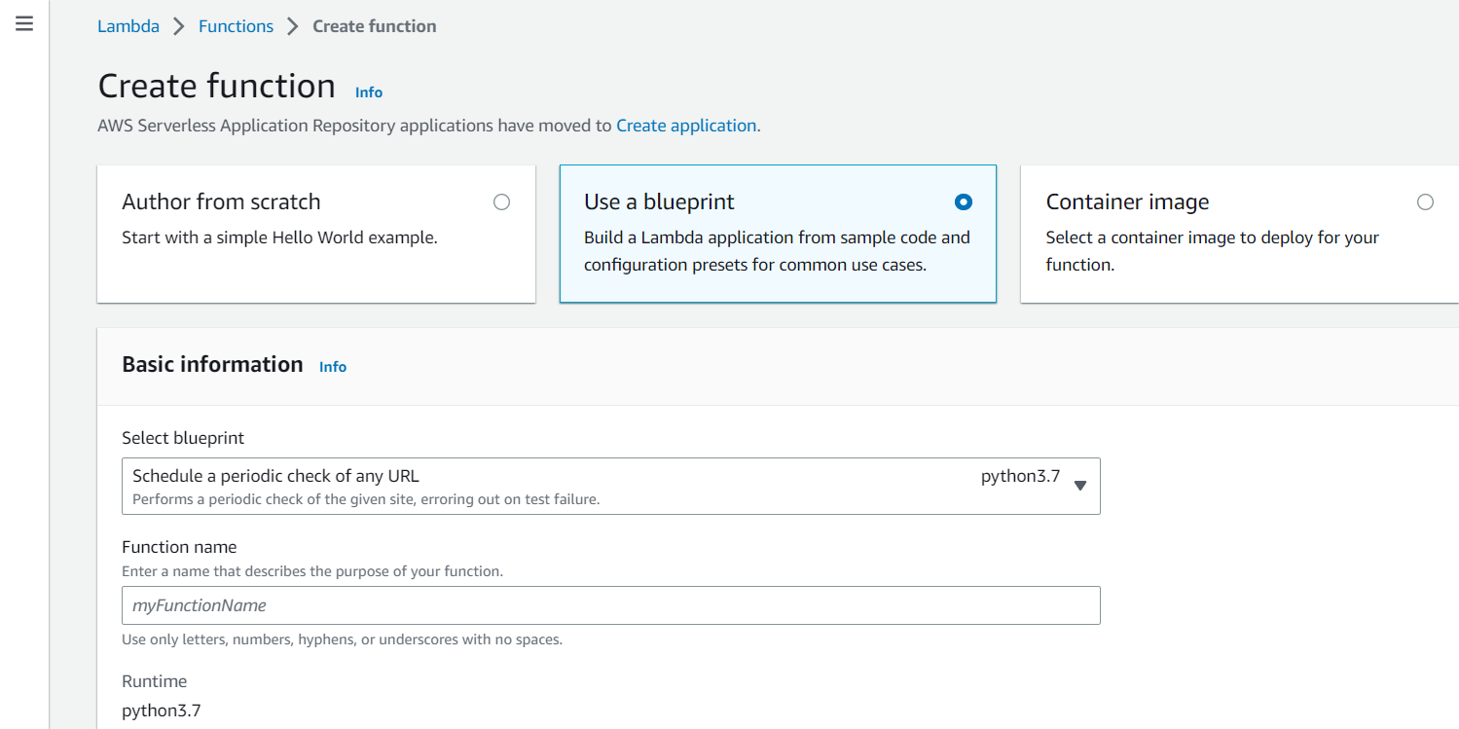Click the Container image card description text
The width and height of the screenshot is (1459, 729).
point(1212,251)
